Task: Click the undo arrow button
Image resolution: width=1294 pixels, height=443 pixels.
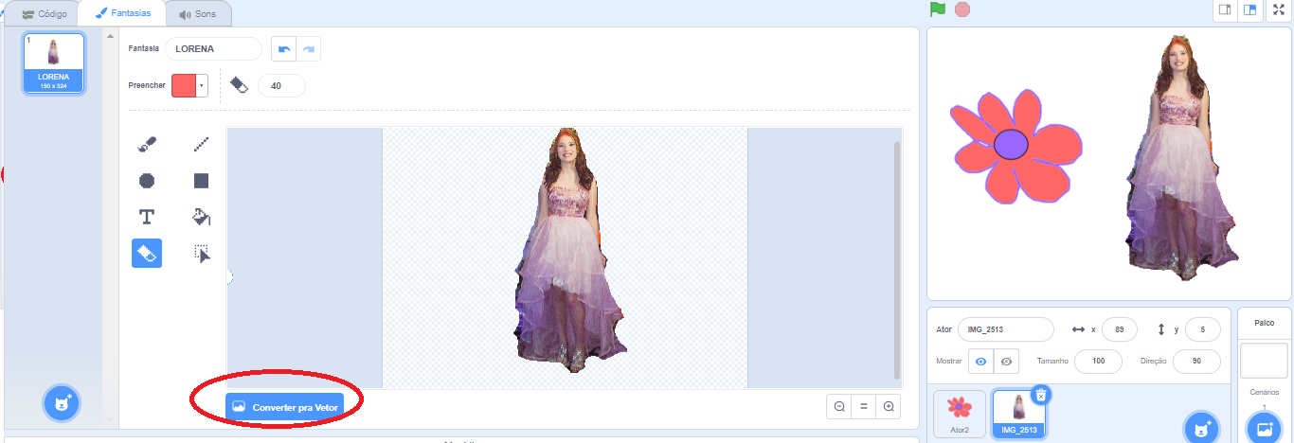Action: pyautogui.click(x=283, y=49)
